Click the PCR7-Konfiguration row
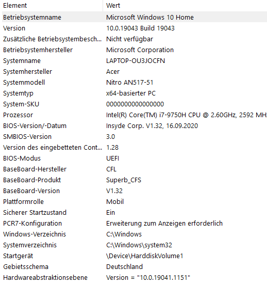 tap(135, 223)
